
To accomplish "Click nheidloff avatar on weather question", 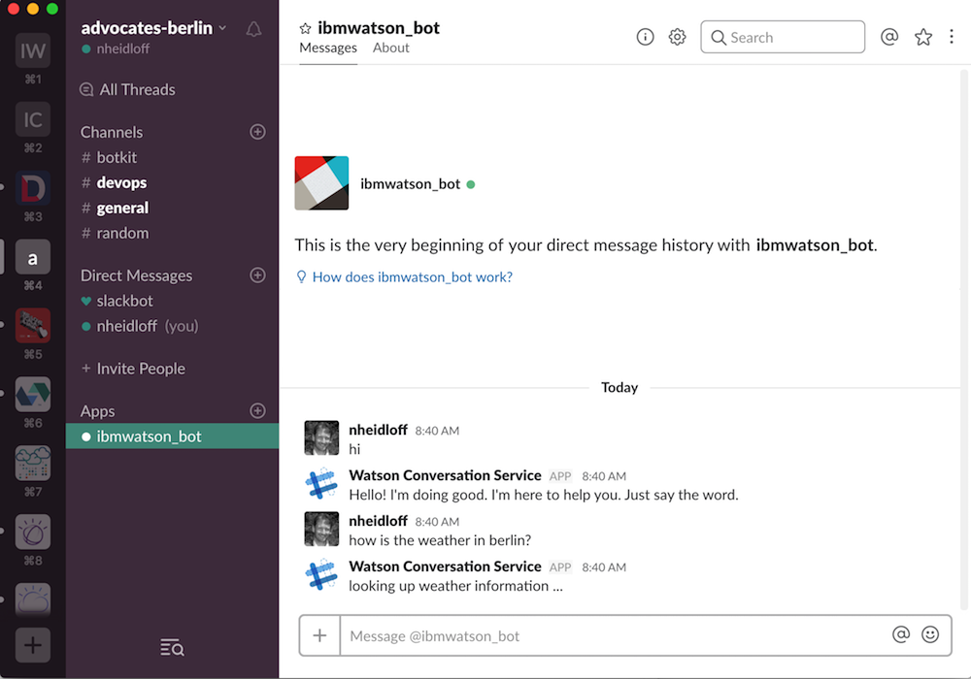I will (321, 529).
